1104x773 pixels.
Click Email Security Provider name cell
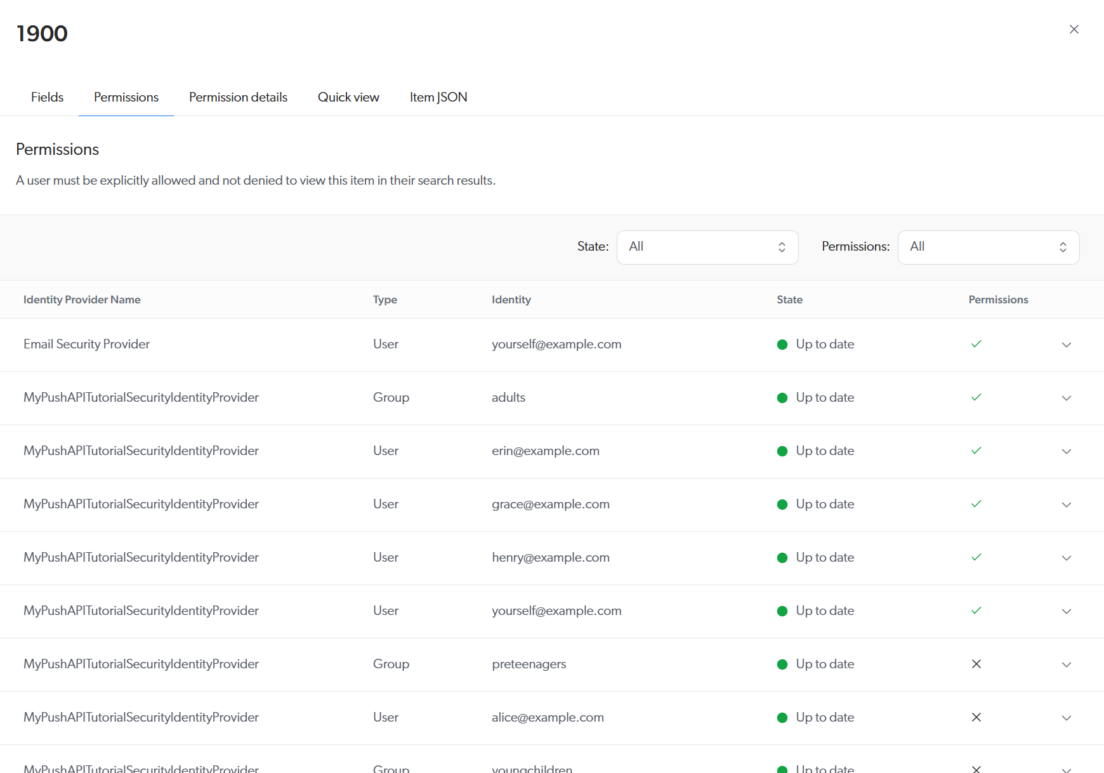coord(87,344)
